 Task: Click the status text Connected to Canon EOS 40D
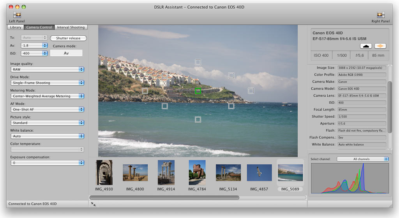33,204
